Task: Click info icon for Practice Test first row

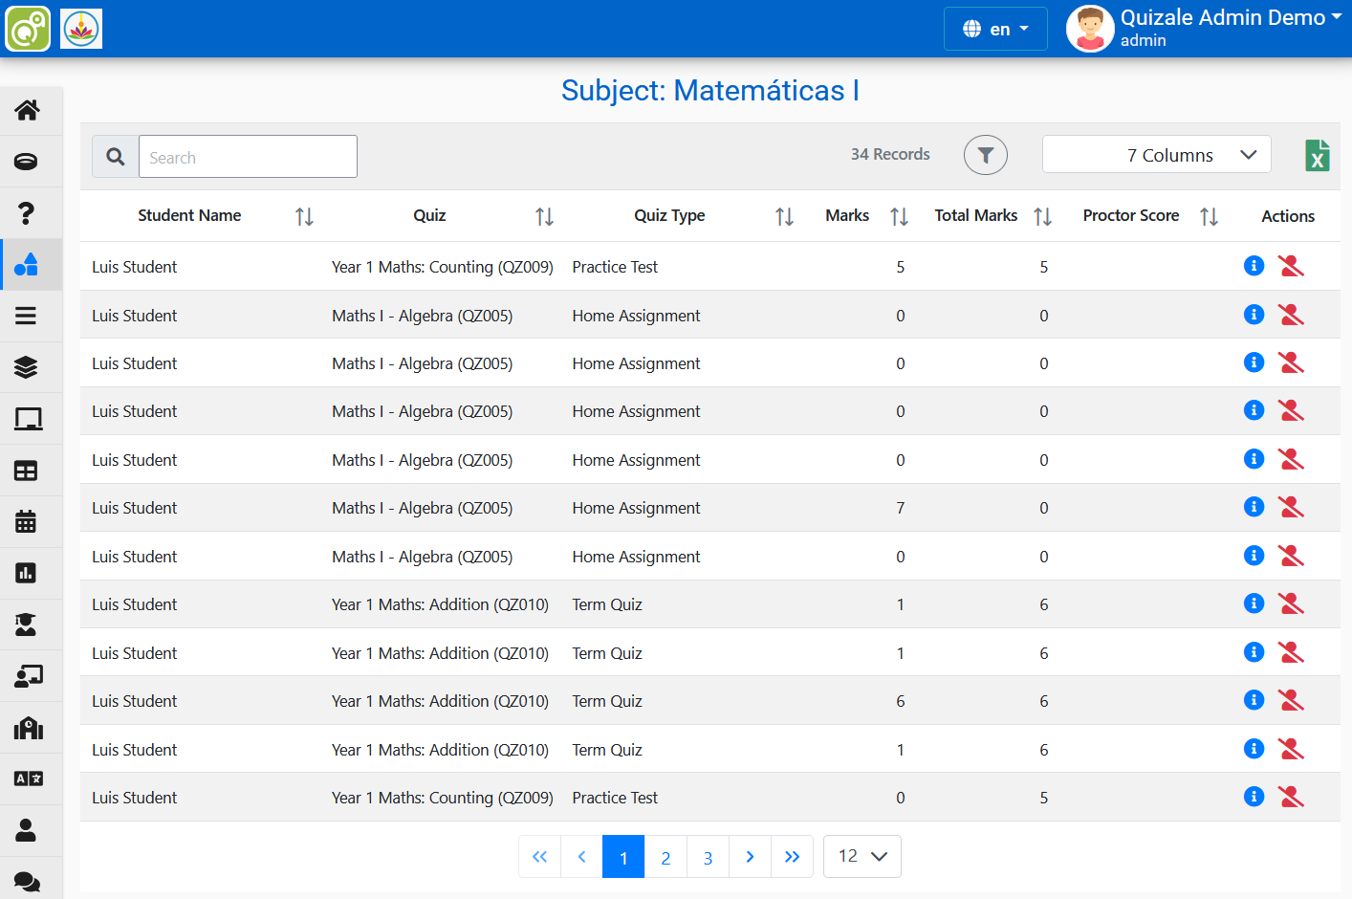Action: (x=1254, y=266)
